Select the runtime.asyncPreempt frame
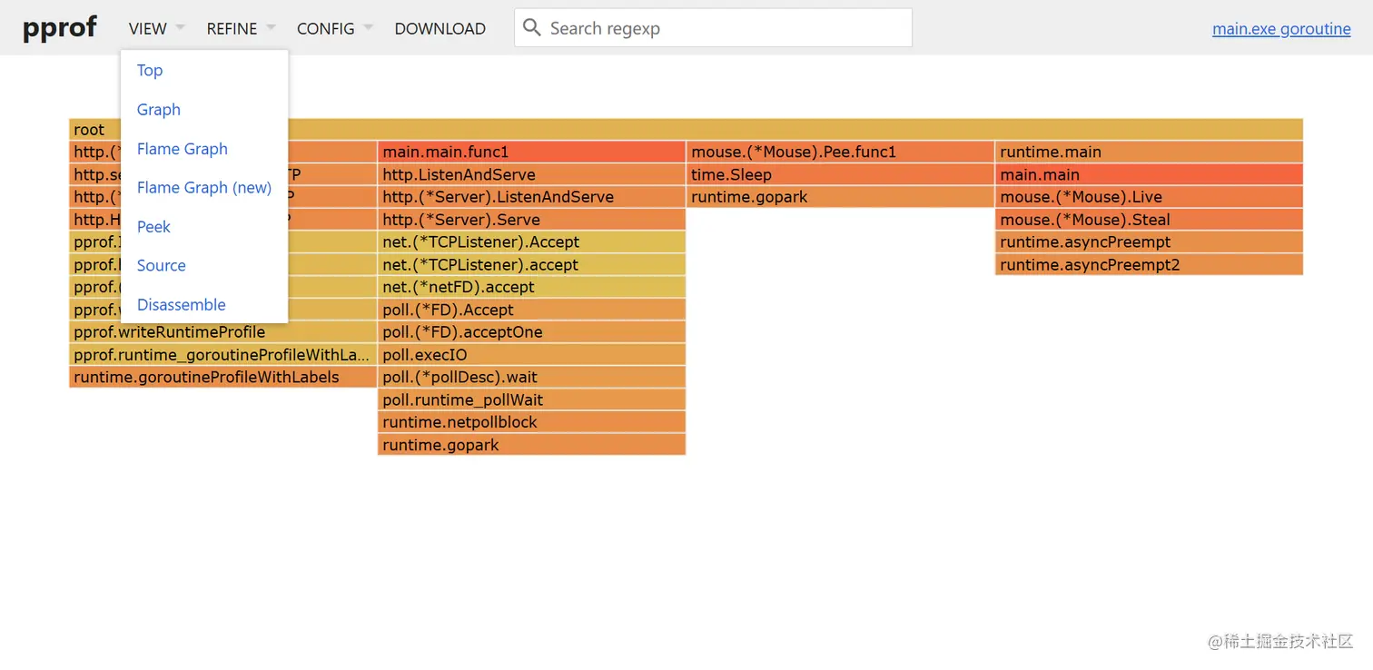The height and width of the screenshot is (670, 1373). coord(1149,242)
